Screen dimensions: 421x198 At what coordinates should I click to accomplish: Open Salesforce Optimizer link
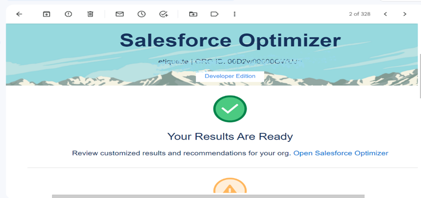(341, 153)
